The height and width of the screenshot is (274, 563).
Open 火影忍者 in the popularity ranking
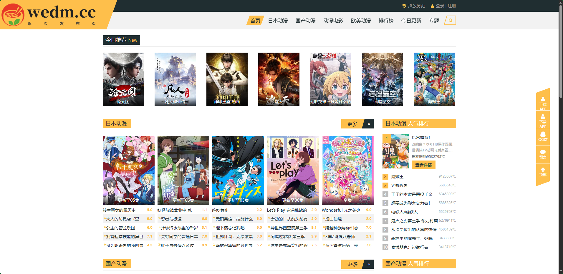(x=399, y=186)
